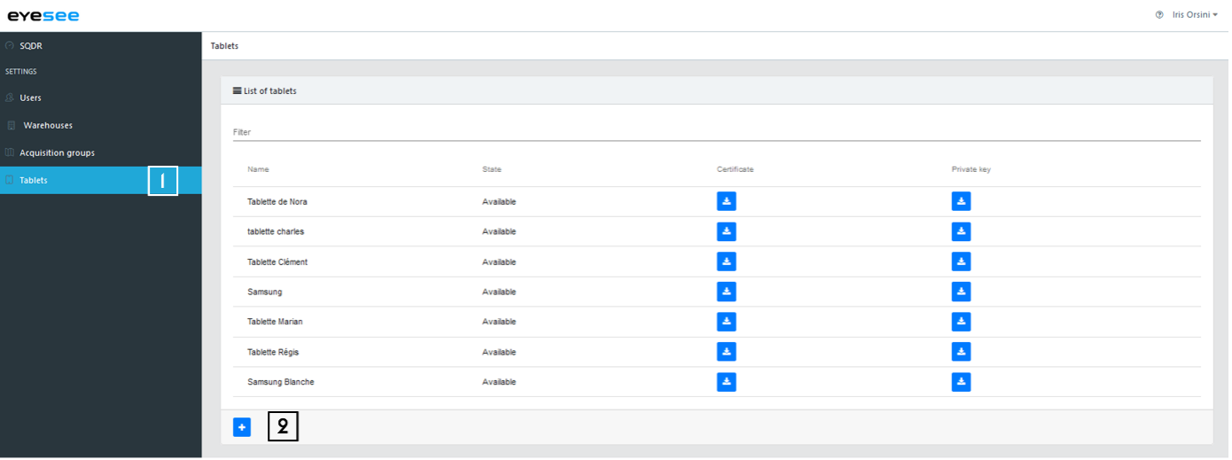
Task: Select the Tablette de Nora name
Action: (277, 201)
